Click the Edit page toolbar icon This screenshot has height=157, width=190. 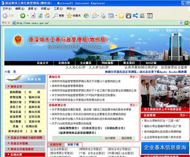tap(111, 16)
